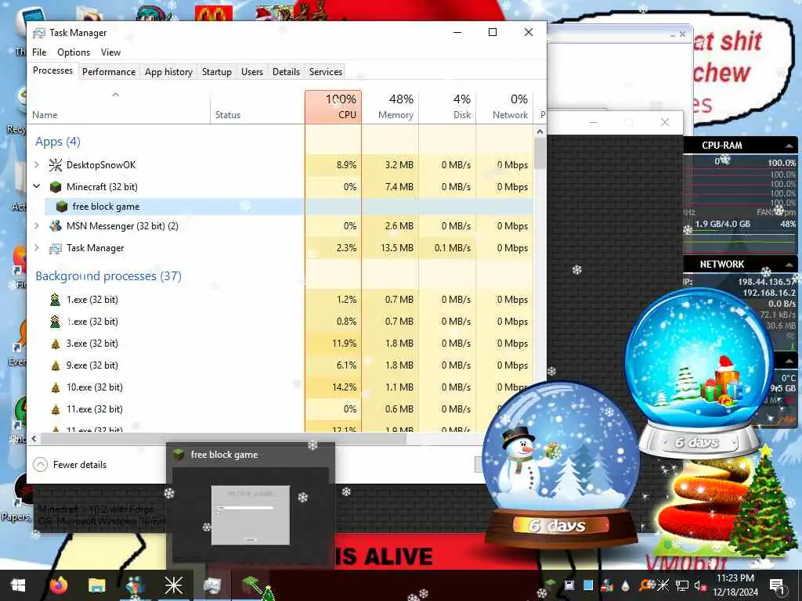Launch Firefox from the taskbar
The image size is (802, 601).
(59, 585)
